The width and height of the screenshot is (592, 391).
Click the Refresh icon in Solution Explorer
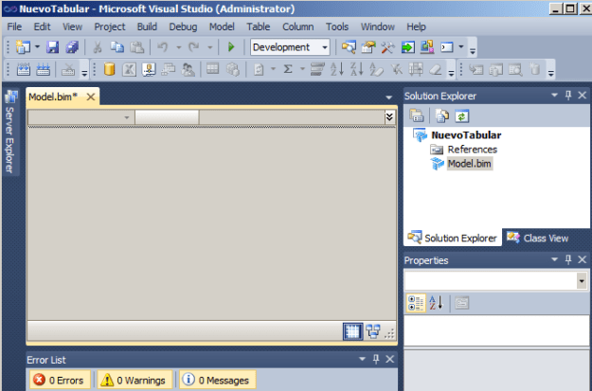click(462, 116)
